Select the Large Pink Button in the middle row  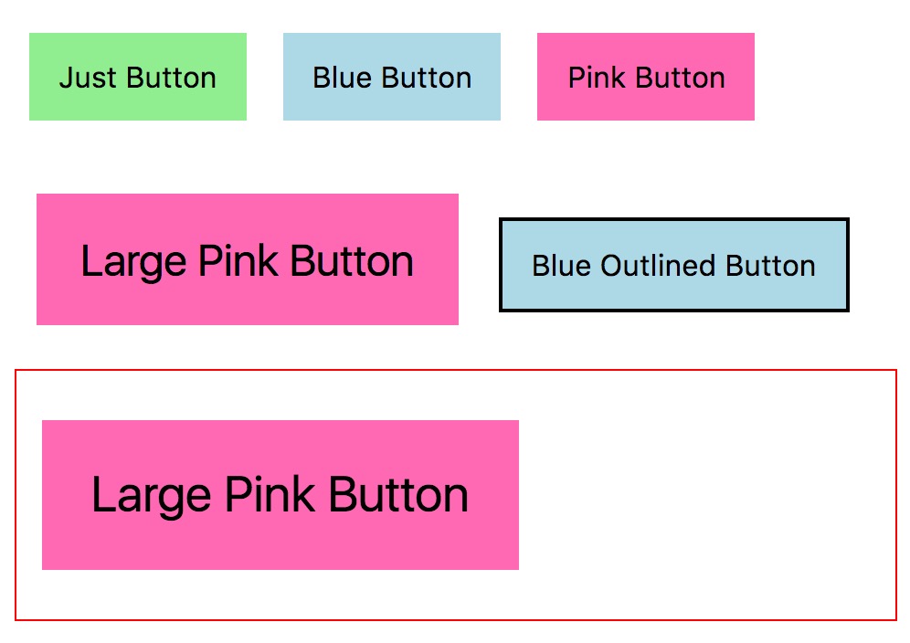pos(247,260)
